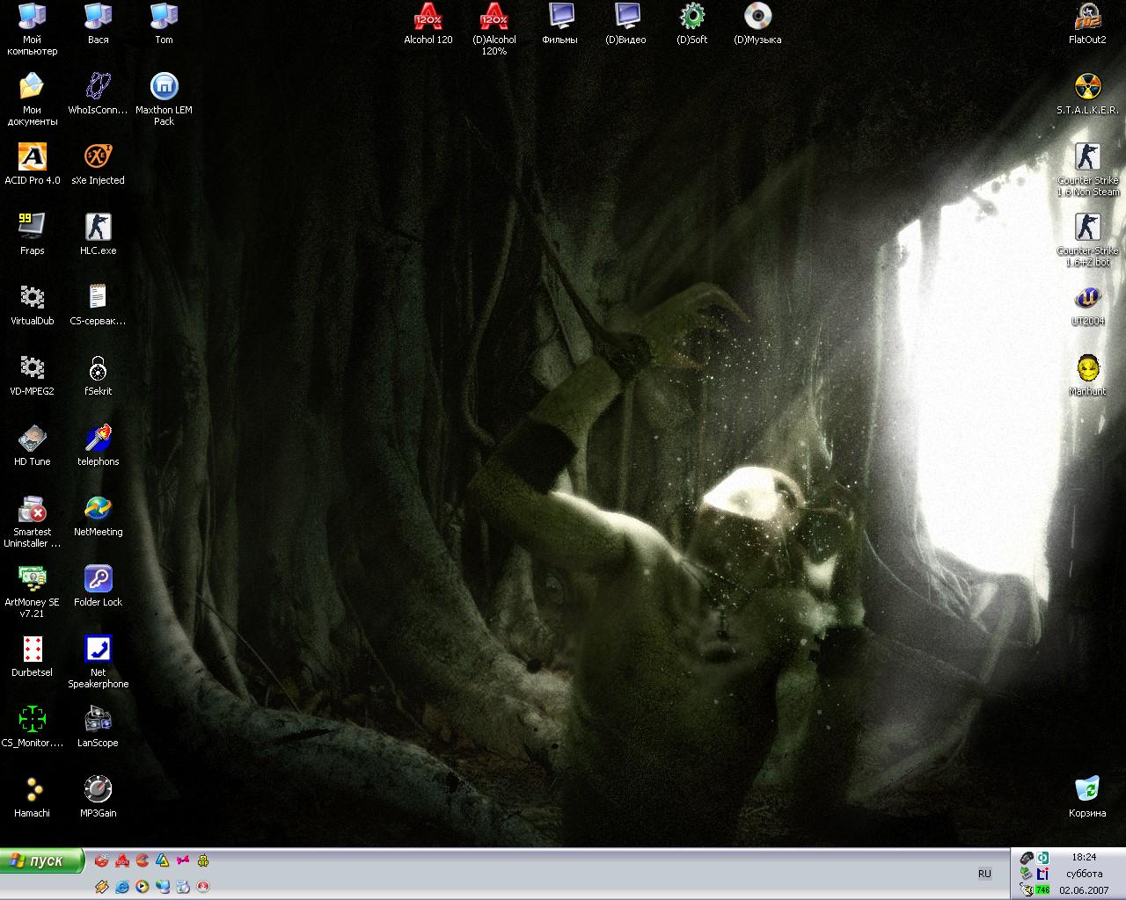Click the суббота day label in the tray
The width and height of the screenshot is (1126, 900).
point(1084,874)
